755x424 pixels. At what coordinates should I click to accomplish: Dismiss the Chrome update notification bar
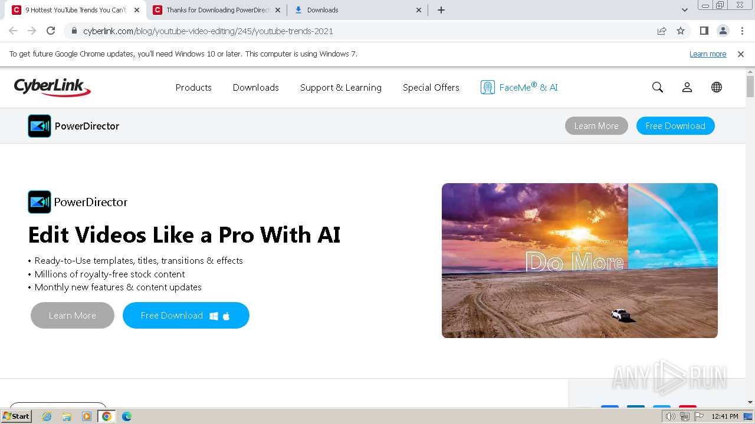pos(741,54)
